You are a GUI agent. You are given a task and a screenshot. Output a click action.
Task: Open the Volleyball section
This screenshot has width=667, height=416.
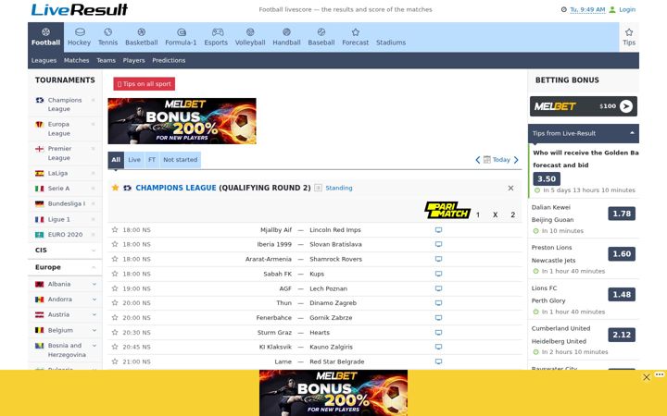pyautogui.click(x=250, y=37)
